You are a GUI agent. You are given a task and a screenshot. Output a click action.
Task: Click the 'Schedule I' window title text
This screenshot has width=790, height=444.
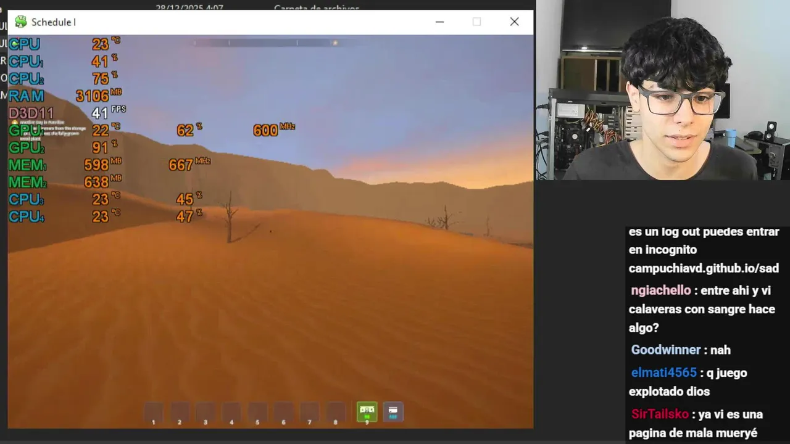point(54,22)
